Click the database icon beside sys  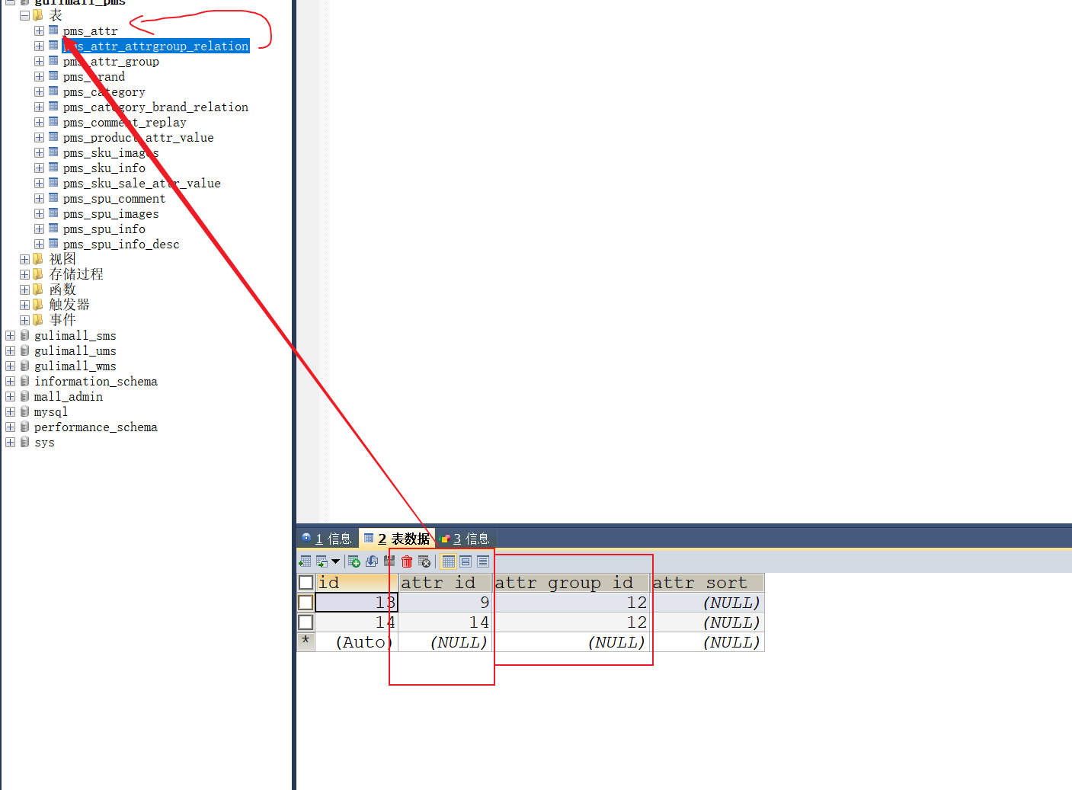pyautogui.click(x=24, y=442)
